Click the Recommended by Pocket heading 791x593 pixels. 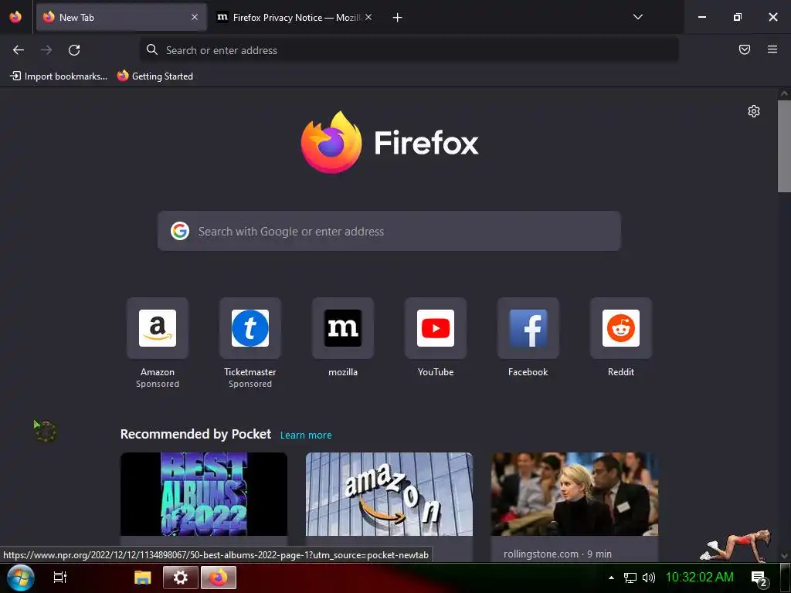(195, 434)
